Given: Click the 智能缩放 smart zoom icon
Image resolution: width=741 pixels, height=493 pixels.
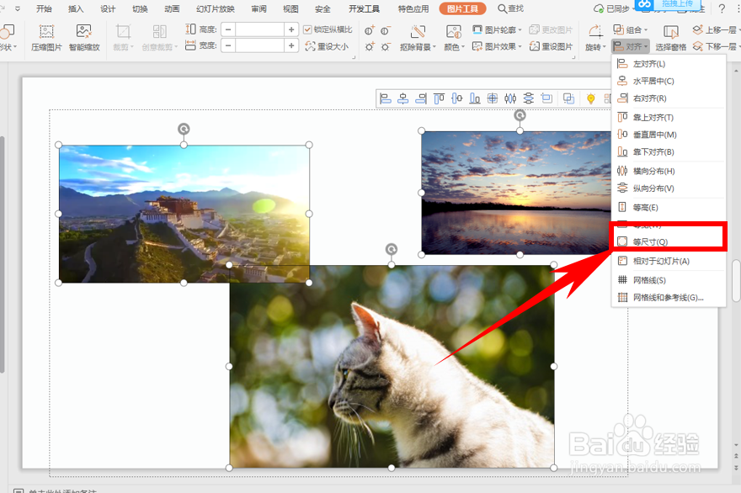Looking at the screenshot, I should (83, 32).
